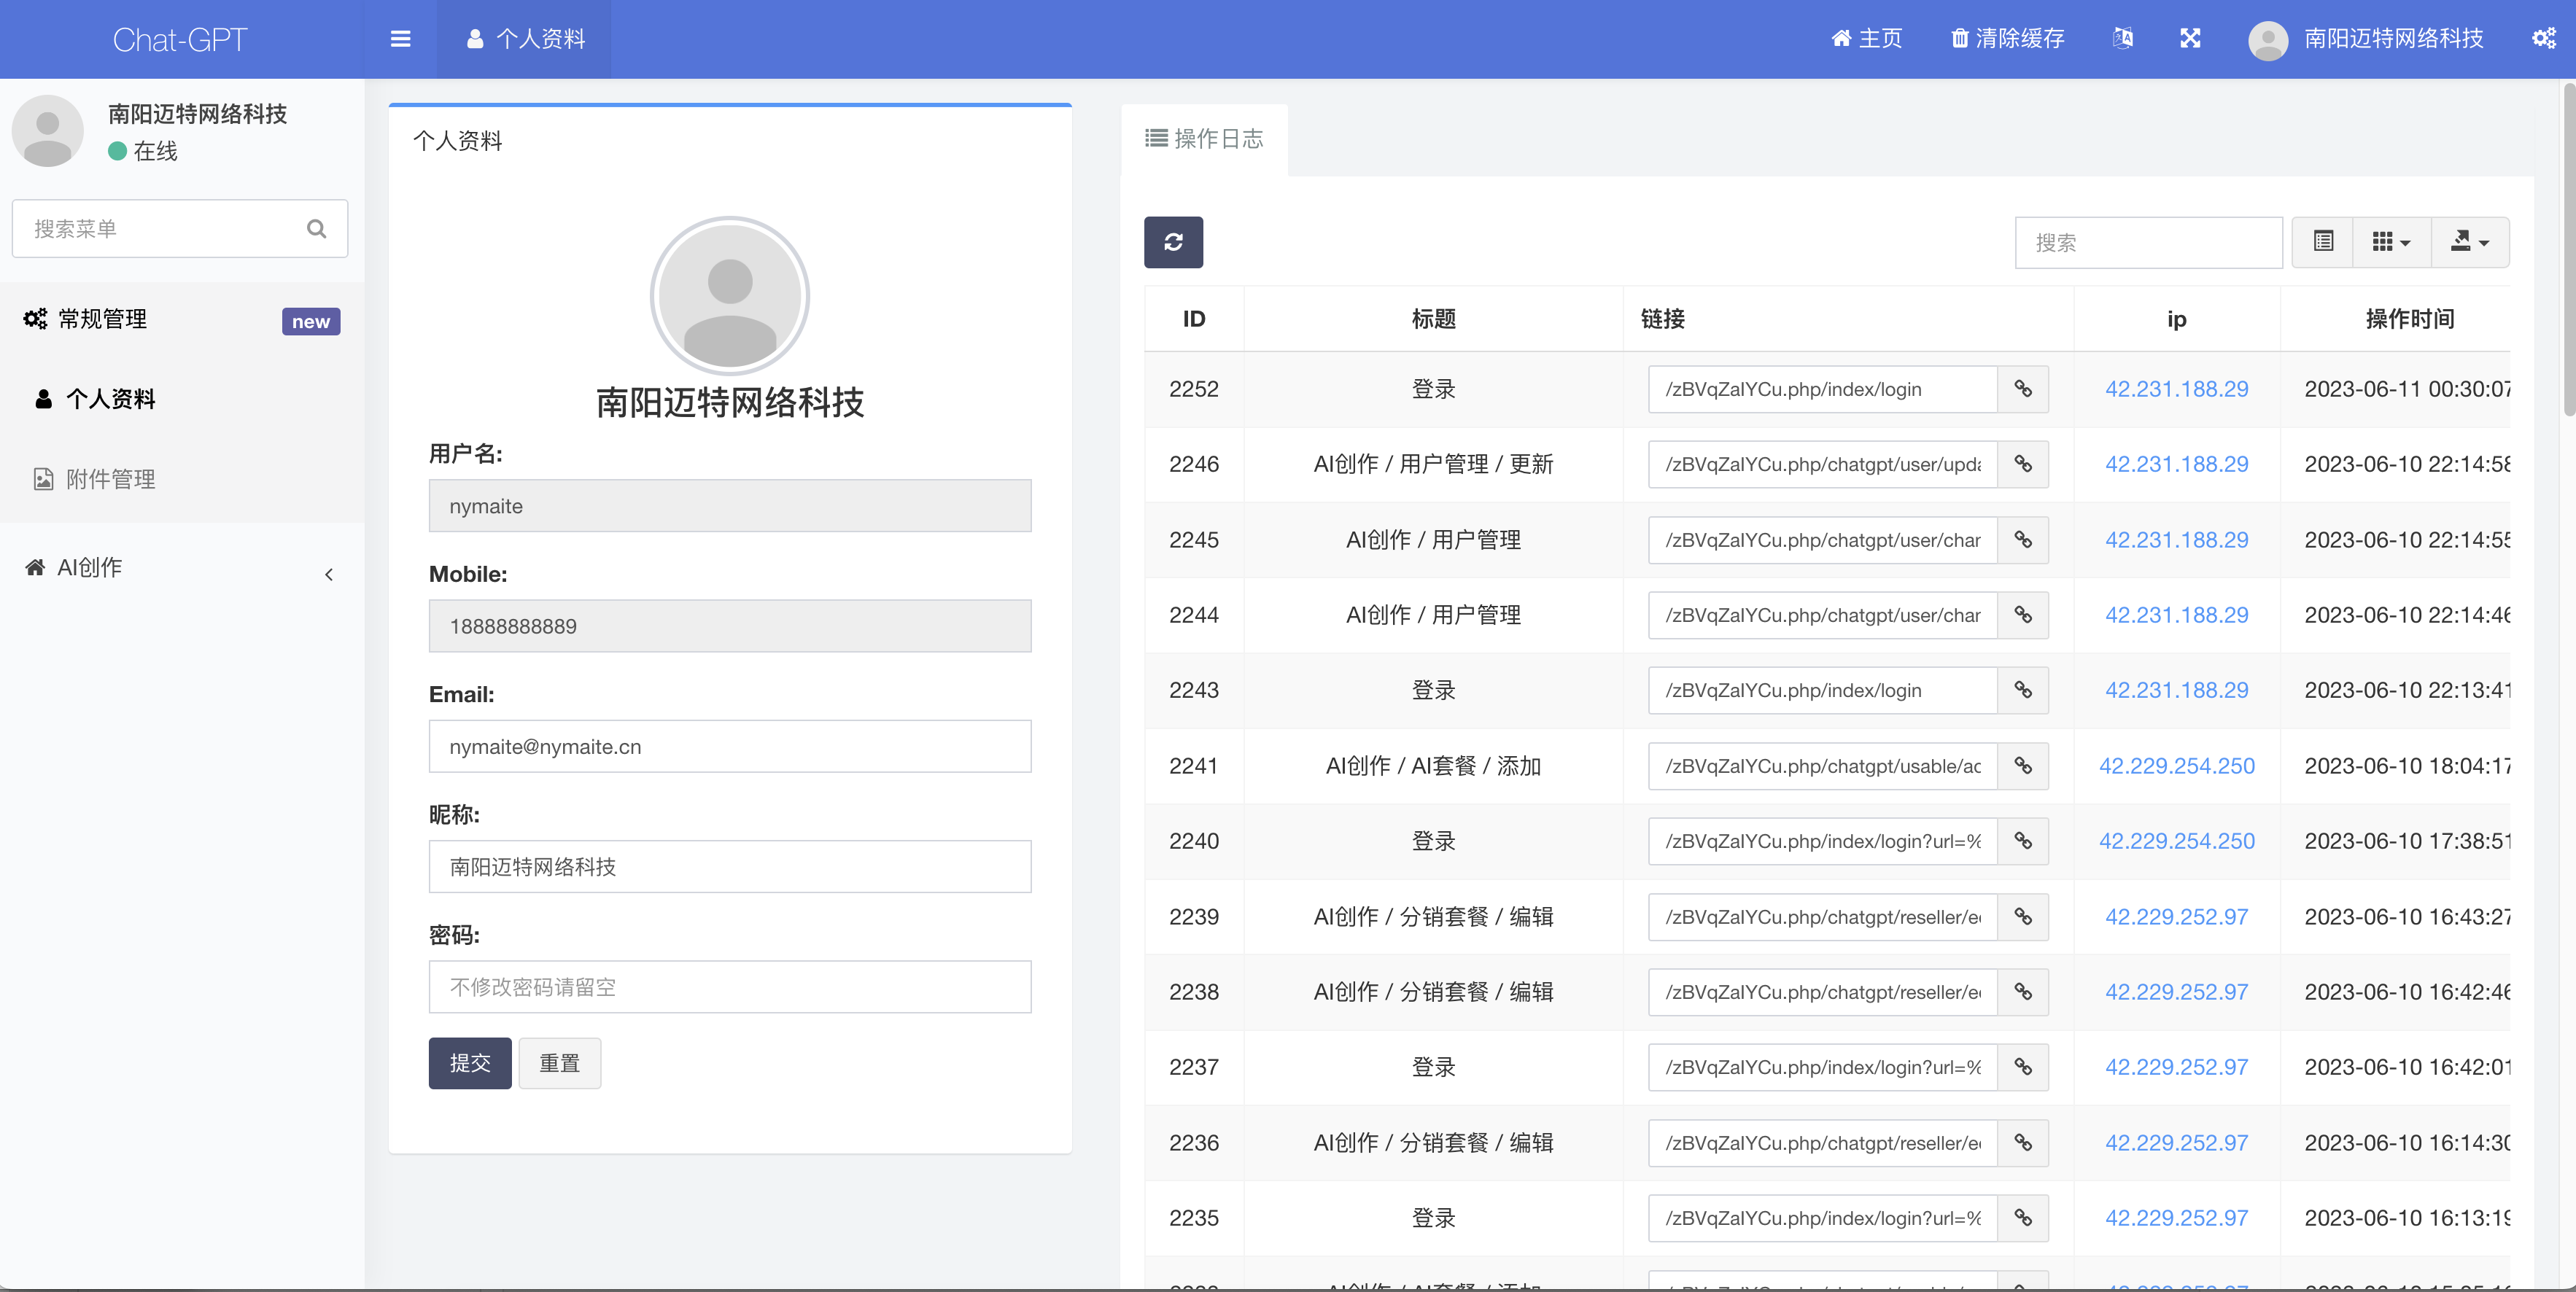Open 主页 from the top navigation
Image resolution: width=2576 pixels, height=1292 pixels.
[x=1866, y=38]
